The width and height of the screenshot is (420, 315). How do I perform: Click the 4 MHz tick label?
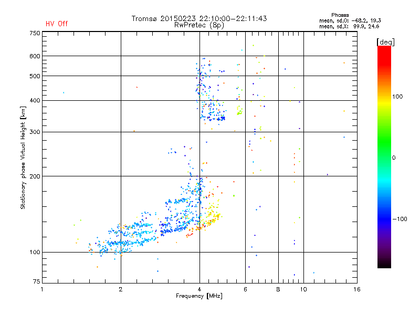(x=199, y=289)
